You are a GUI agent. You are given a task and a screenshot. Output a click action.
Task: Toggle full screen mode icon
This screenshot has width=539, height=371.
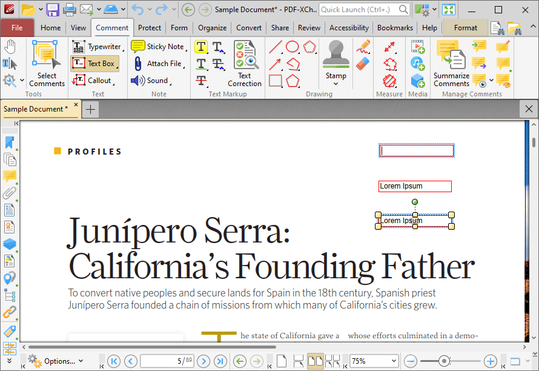pyautogui.click(x=449, y=10)
